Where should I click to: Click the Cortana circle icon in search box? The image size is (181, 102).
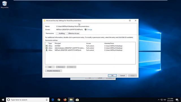(x=8, y=100)
